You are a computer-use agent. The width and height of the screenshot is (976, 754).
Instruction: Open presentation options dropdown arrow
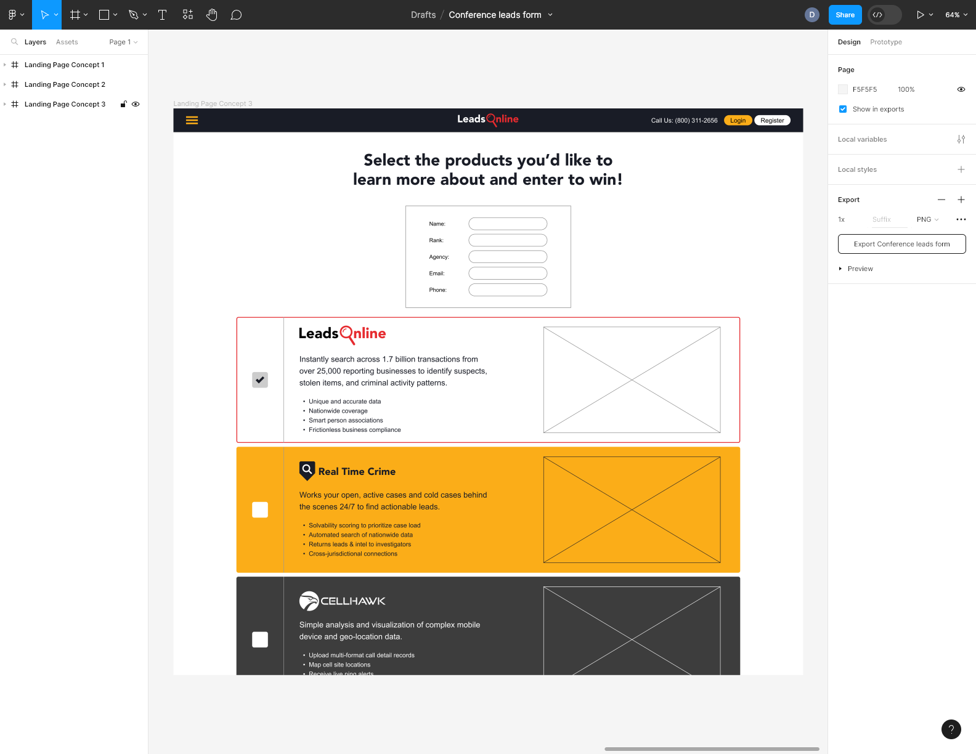point(931,15)
